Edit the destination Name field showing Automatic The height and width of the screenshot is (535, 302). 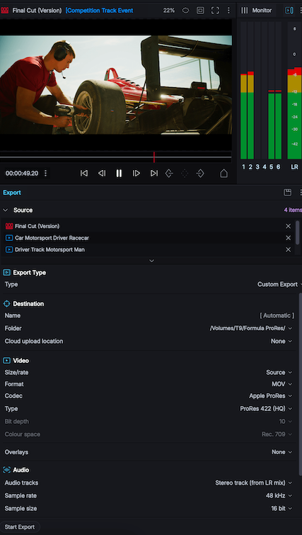point(277,315)
